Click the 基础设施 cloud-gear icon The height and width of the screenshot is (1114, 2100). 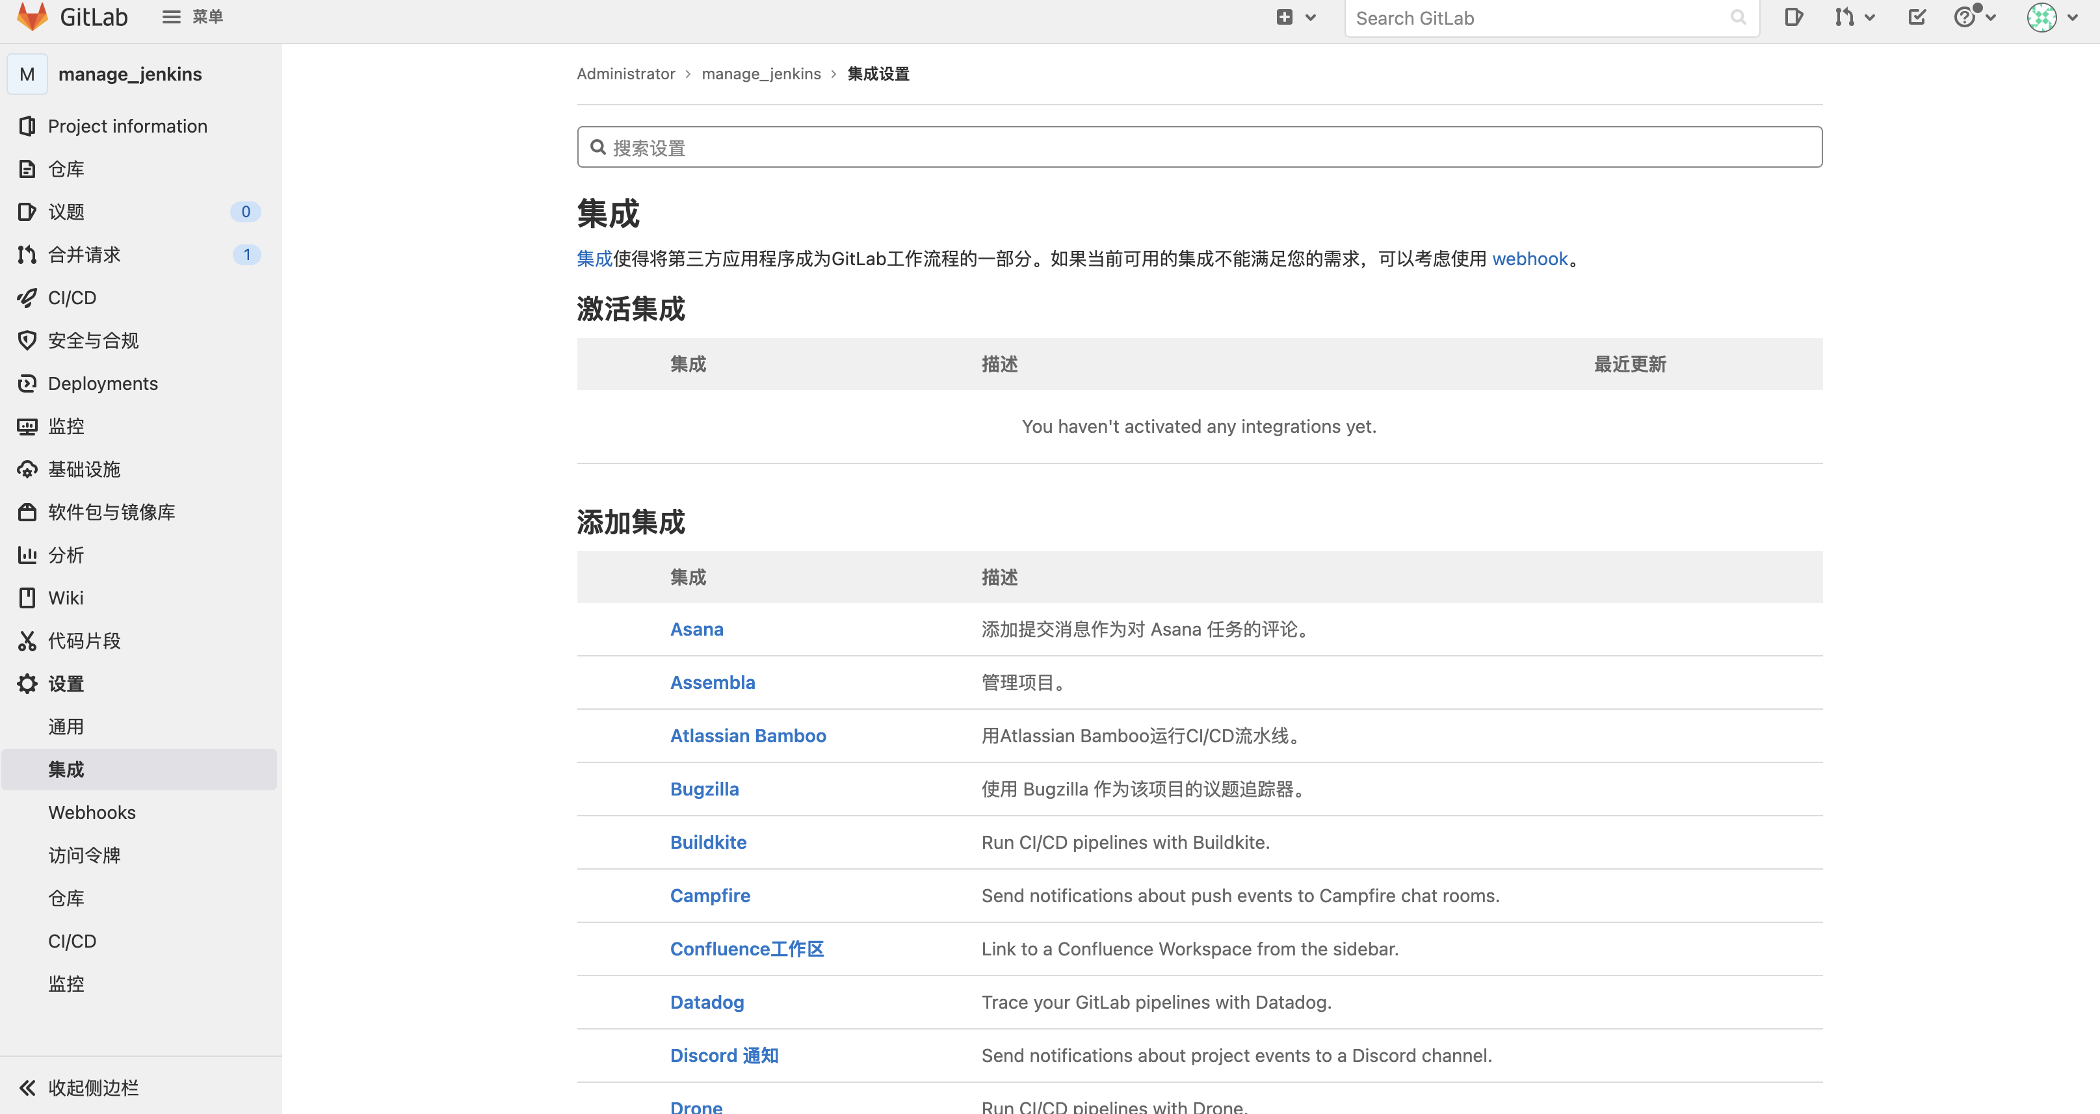pyautogui.click(x=27, y=469)
